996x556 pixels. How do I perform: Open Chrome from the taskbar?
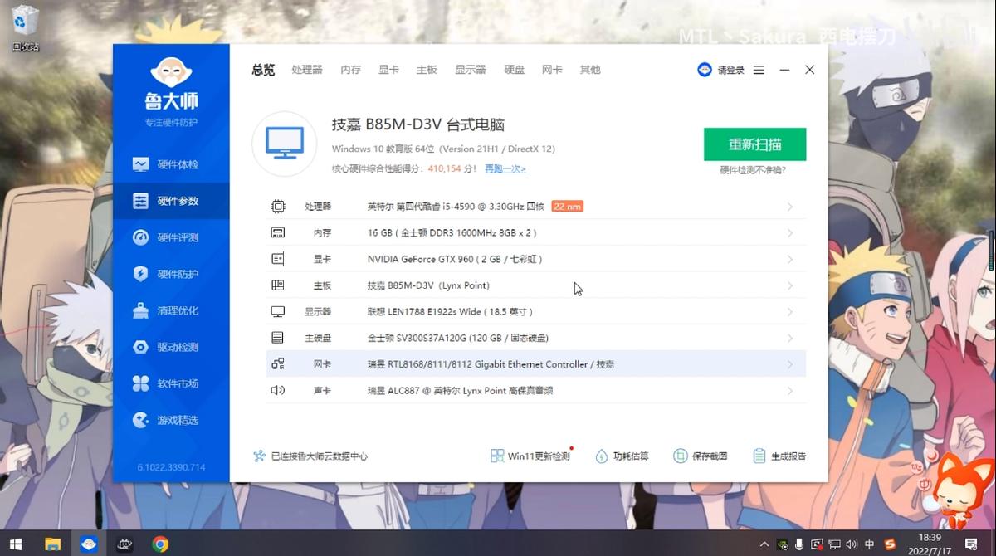pyautogui.click(x=160, y=544)
